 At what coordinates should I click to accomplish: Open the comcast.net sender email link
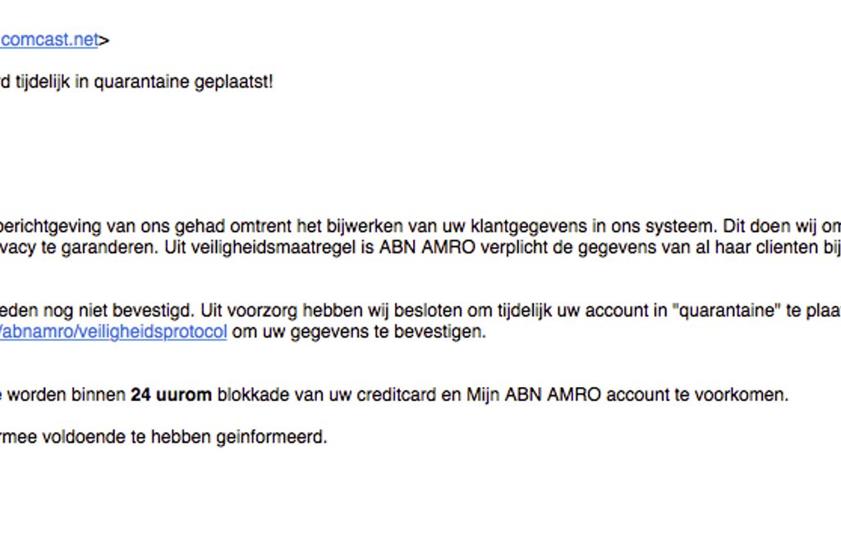pos(51,39)
